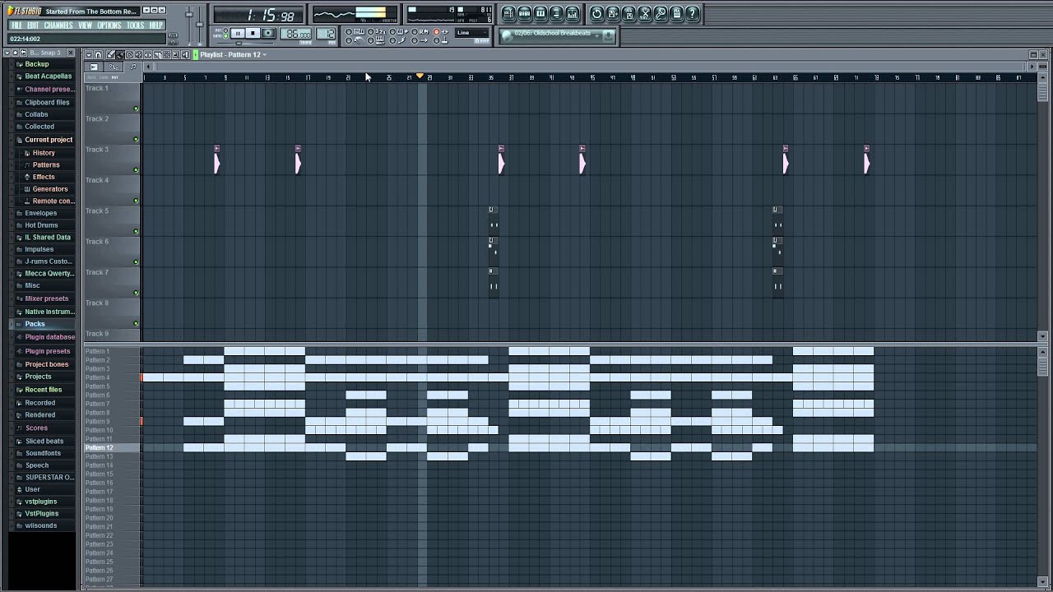Stop playback with the stop button
This screenshot has height=592, width=1053.
point(253,33)
